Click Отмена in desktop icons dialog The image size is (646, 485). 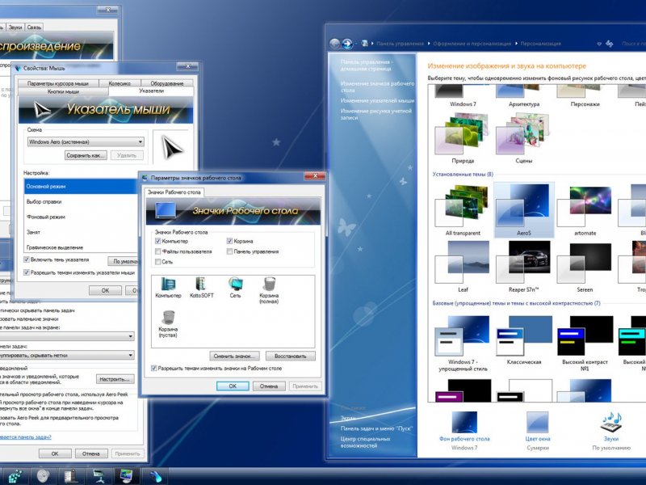[x=269, y=386]
